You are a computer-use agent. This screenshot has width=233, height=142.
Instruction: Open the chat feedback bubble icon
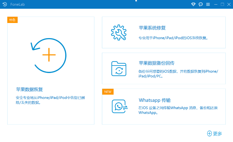pos(201,4)
